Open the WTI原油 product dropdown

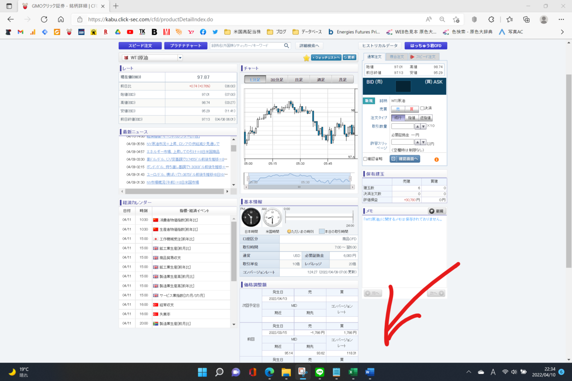tap(180, 58)
